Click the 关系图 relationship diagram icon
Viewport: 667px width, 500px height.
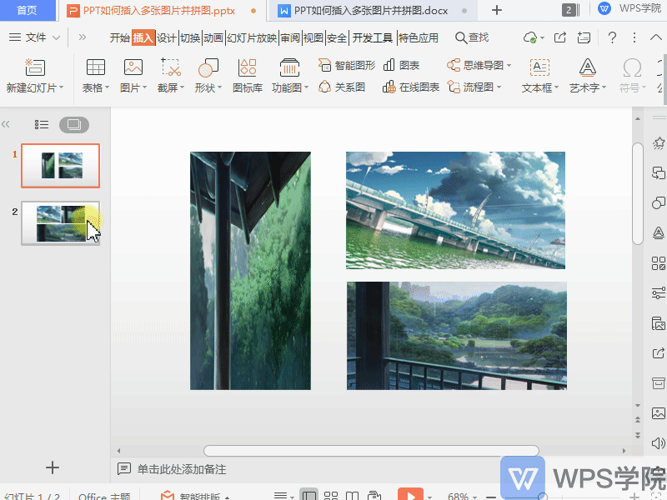click(x=342, y=87)
